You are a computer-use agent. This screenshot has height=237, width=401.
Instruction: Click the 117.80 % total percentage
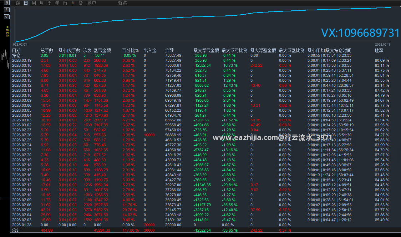pos(131,230)
